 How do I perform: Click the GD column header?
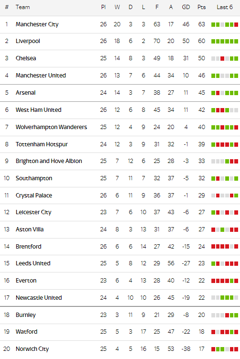pyautogui.click(x=186, y=7)
